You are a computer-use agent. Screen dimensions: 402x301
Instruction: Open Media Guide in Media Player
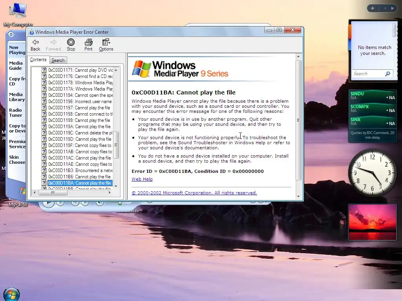pos(16,65)
